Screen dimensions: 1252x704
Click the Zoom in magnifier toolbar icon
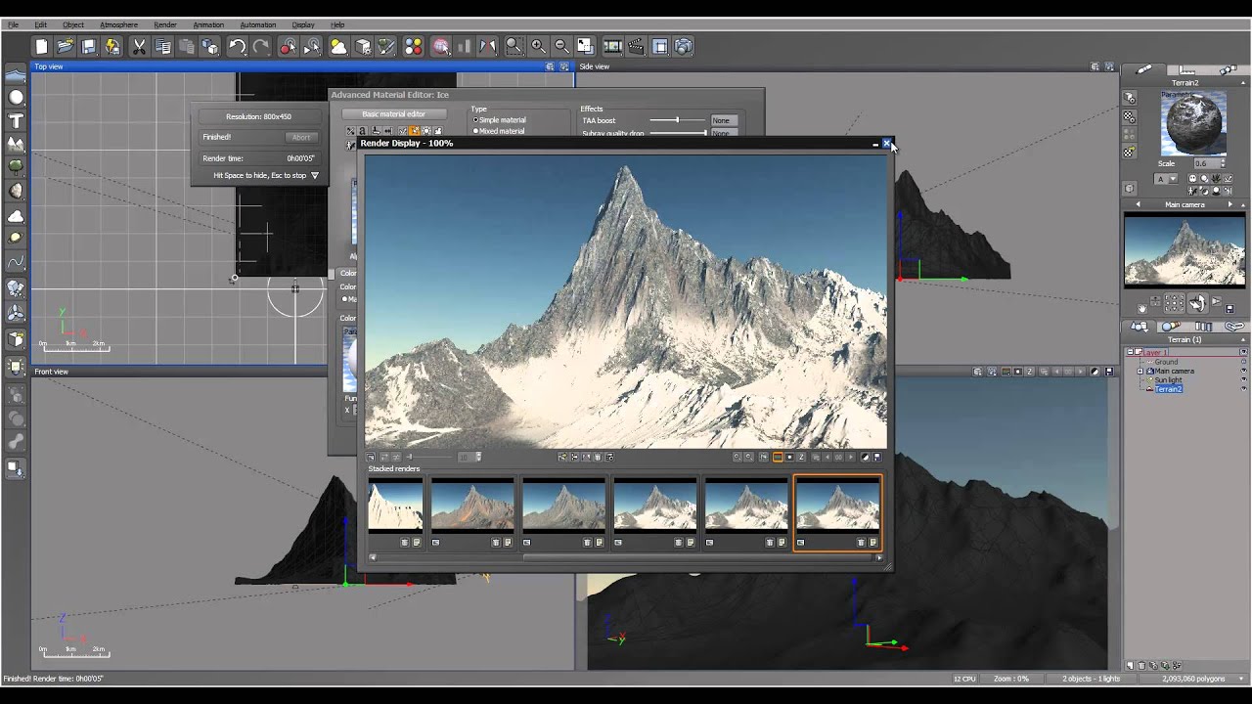pos(538,46)
